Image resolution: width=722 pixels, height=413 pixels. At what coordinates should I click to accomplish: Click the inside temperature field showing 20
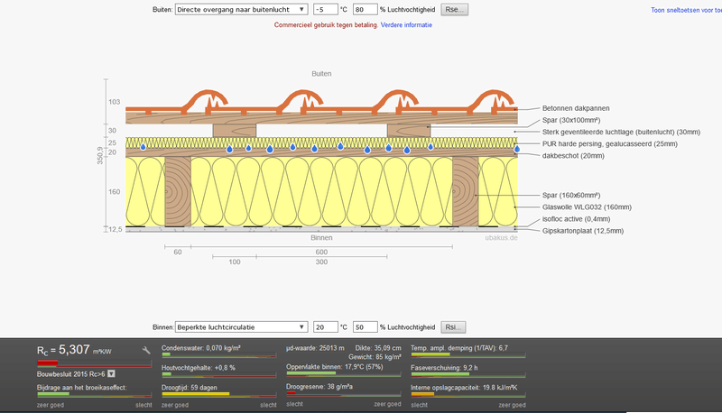326,327
